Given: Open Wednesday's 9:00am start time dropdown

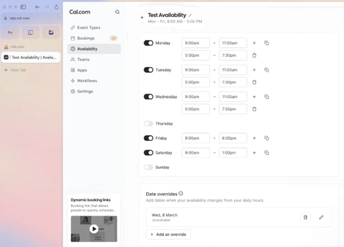Looking at the screenshot, I should (196, 97).
